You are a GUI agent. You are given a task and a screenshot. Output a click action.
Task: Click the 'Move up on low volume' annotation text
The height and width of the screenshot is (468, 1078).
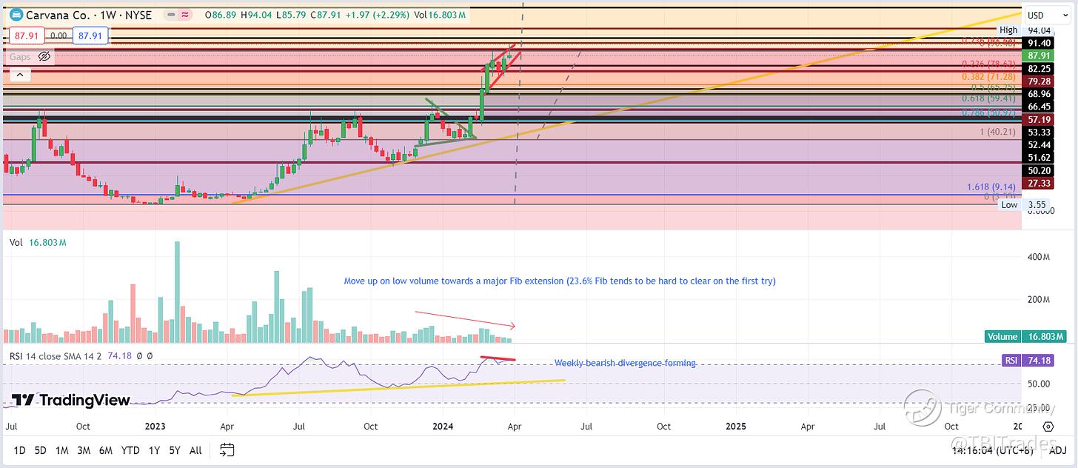click(560, 281)
